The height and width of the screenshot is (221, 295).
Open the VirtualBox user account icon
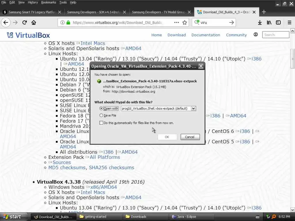point(256,35)
